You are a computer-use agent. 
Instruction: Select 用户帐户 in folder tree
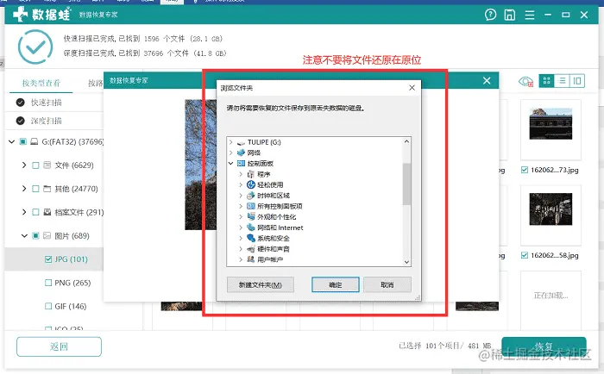[270, 259]
